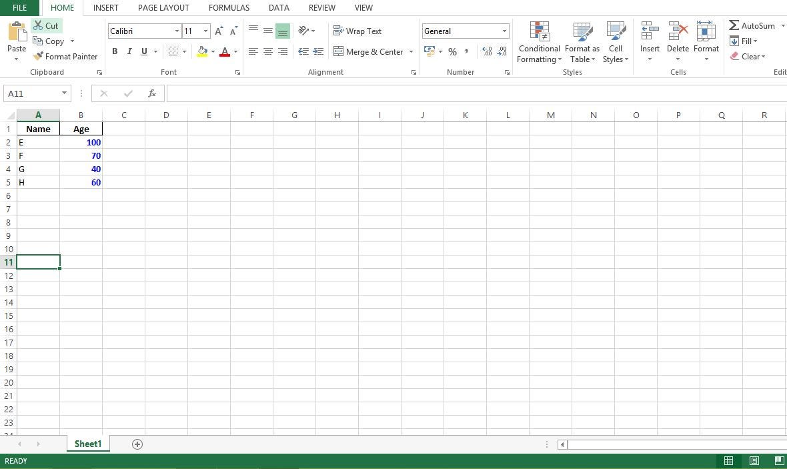Switch to the REVIEW tab
The image size is (787, 469).
coord(321,7)
